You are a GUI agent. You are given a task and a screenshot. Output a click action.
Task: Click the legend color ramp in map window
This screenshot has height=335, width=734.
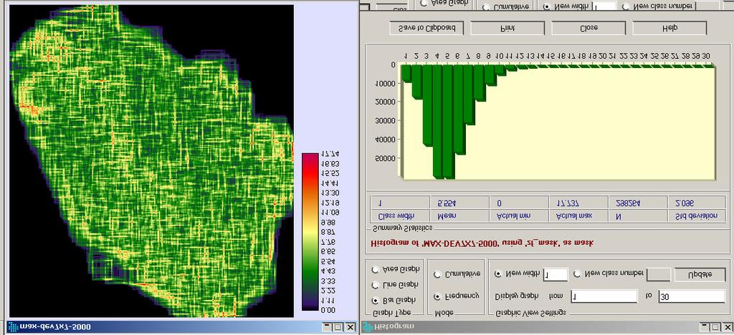309,232
